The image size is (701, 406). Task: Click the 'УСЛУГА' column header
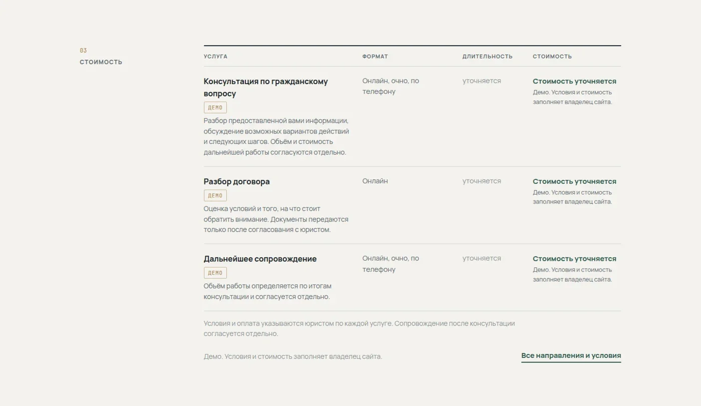215,56
